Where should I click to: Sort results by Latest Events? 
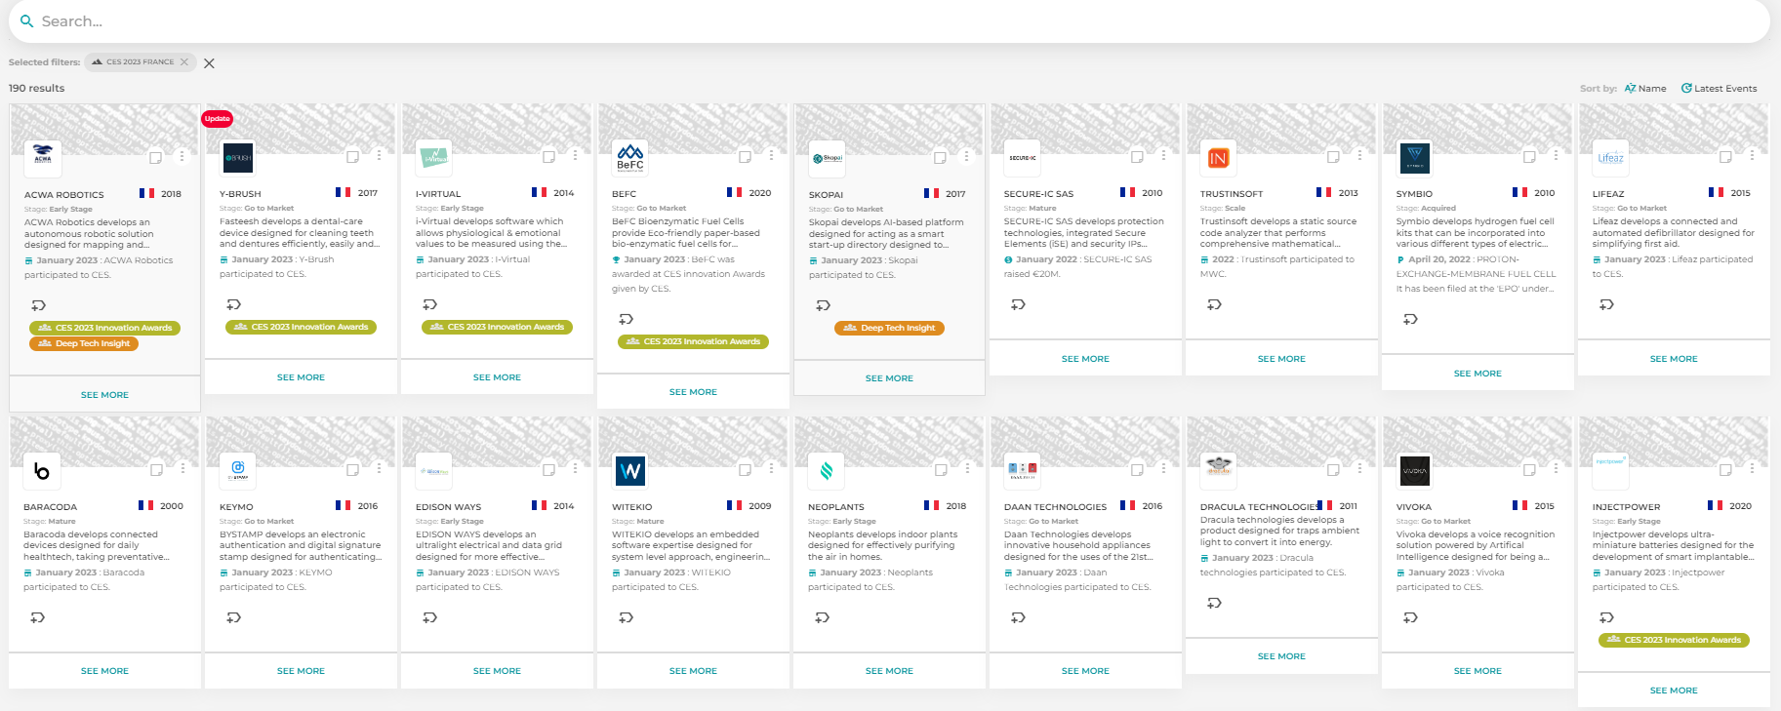coord(1719,88)
